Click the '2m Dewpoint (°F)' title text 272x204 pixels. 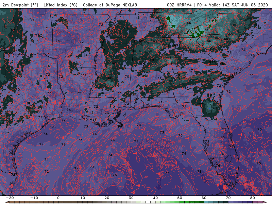pos(20,5)
